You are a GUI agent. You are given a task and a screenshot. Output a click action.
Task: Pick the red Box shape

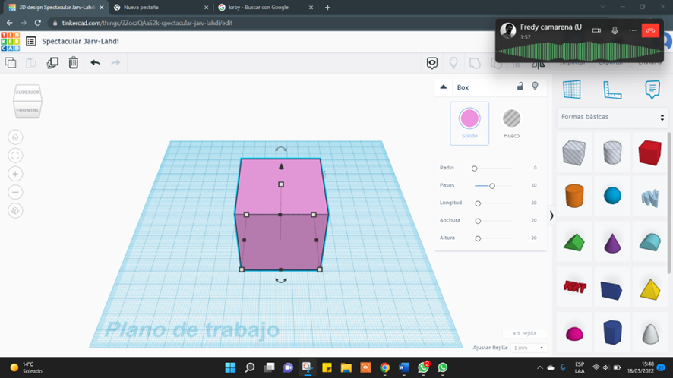click(649, 153)
